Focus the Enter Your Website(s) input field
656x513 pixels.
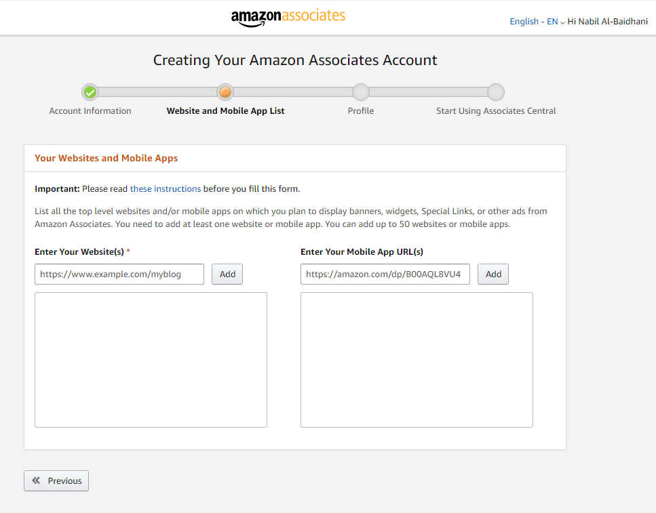(x=119, y=274)
